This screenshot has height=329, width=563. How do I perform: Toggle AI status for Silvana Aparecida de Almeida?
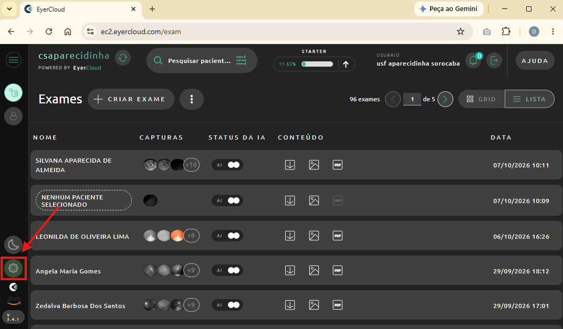click(227, 165)
